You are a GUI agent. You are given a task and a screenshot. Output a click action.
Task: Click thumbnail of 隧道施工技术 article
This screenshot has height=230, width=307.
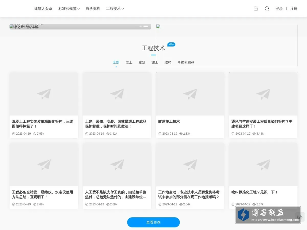coord(190,94)
